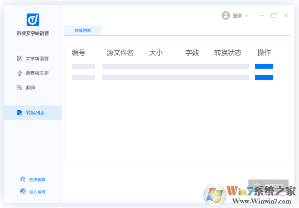Click the 编号 column header
Image resolution: width=299 pixels, height=208 pixels.
79,53
